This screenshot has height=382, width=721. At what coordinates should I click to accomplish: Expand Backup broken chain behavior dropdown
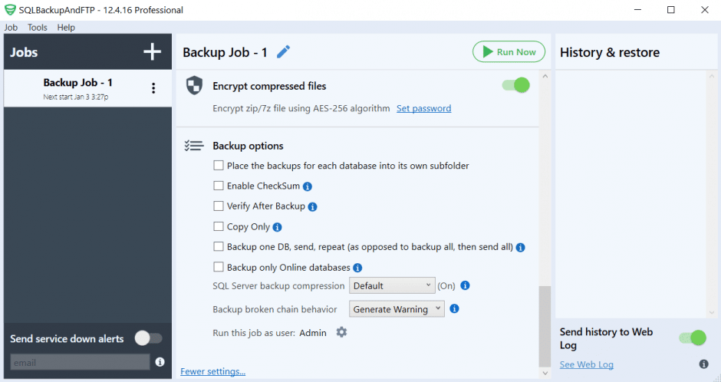click(397, 309)
